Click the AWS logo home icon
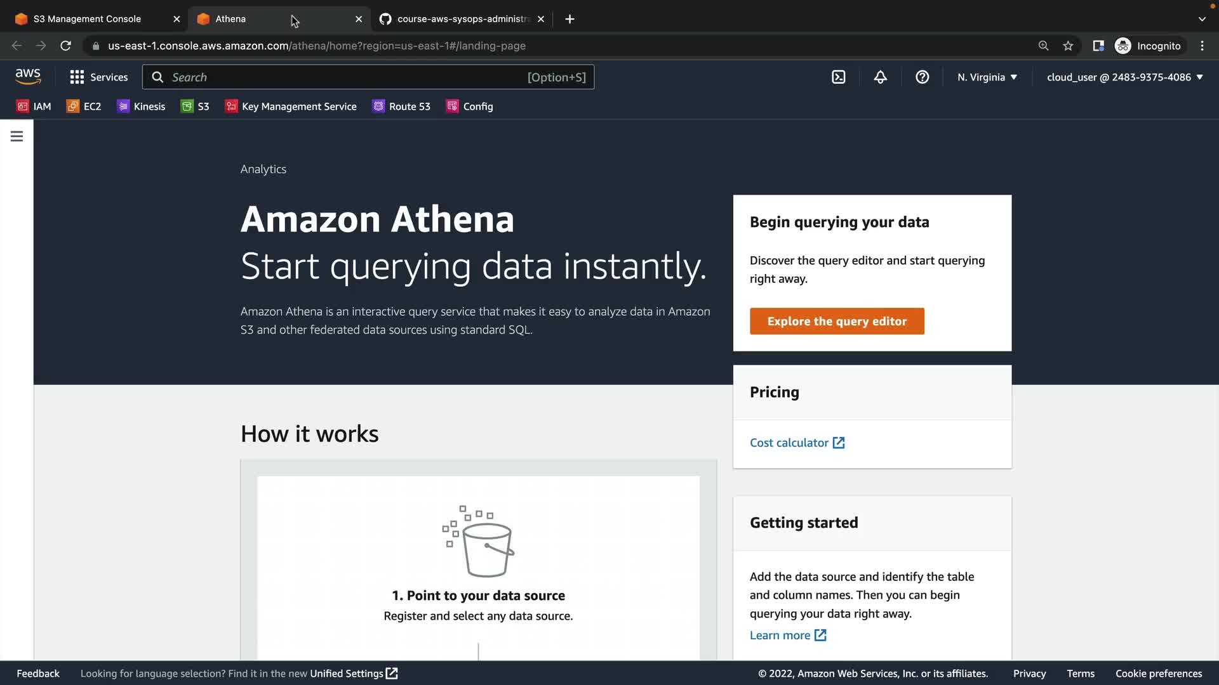The height and width of the screenshot is (685, 1219). [28, 77]
